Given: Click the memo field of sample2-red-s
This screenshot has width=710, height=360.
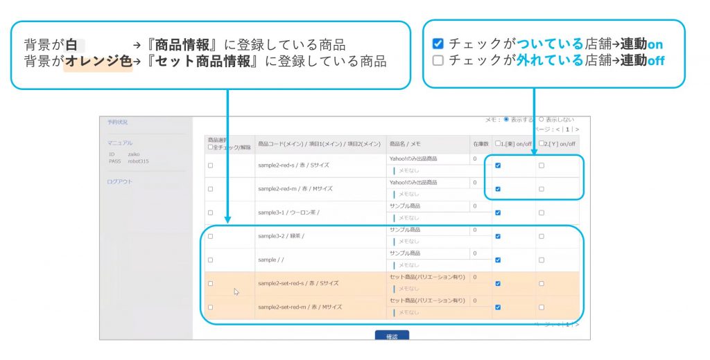Looking at the screenshot, I should pos(426,170).
